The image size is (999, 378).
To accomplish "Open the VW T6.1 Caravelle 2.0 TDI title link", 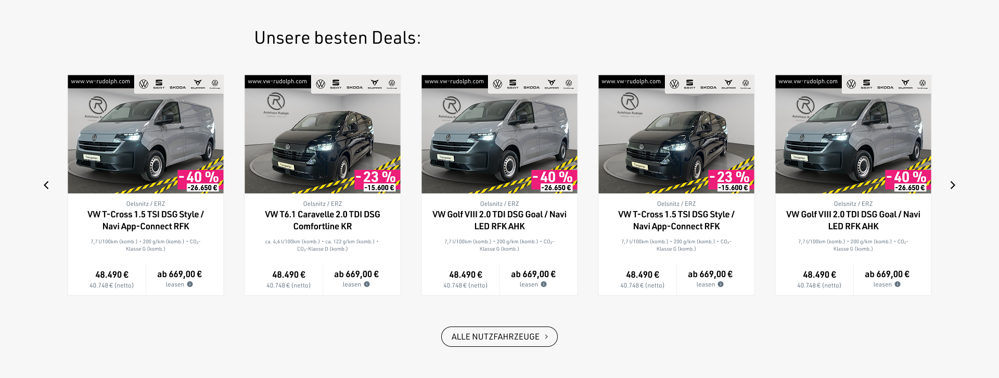I will tap(323, 220).
